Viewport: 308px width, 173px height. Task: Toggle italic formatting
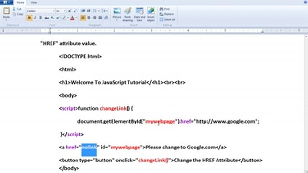(35, 18)
